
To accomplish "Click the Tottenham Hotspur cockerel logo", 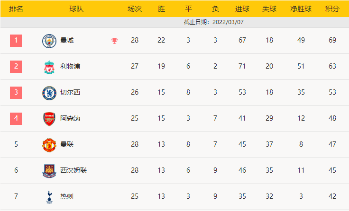I will 49,197.
